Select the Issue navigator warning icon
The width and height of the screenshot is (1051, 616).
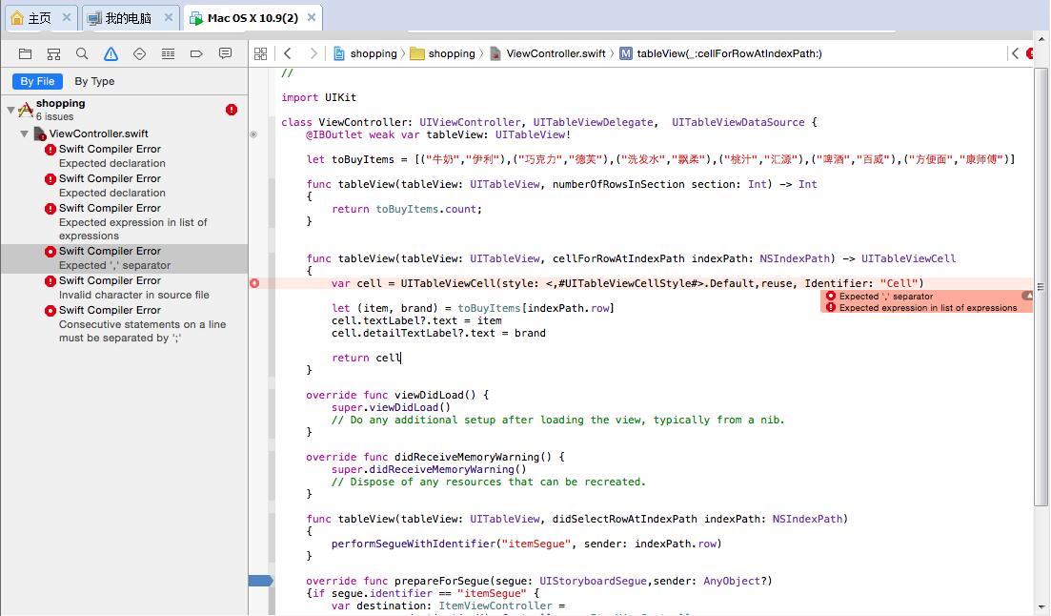[111, 53]
